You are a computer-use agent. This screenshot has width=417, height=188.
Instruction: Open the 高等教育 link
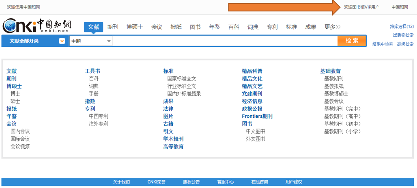click(173, 146)
